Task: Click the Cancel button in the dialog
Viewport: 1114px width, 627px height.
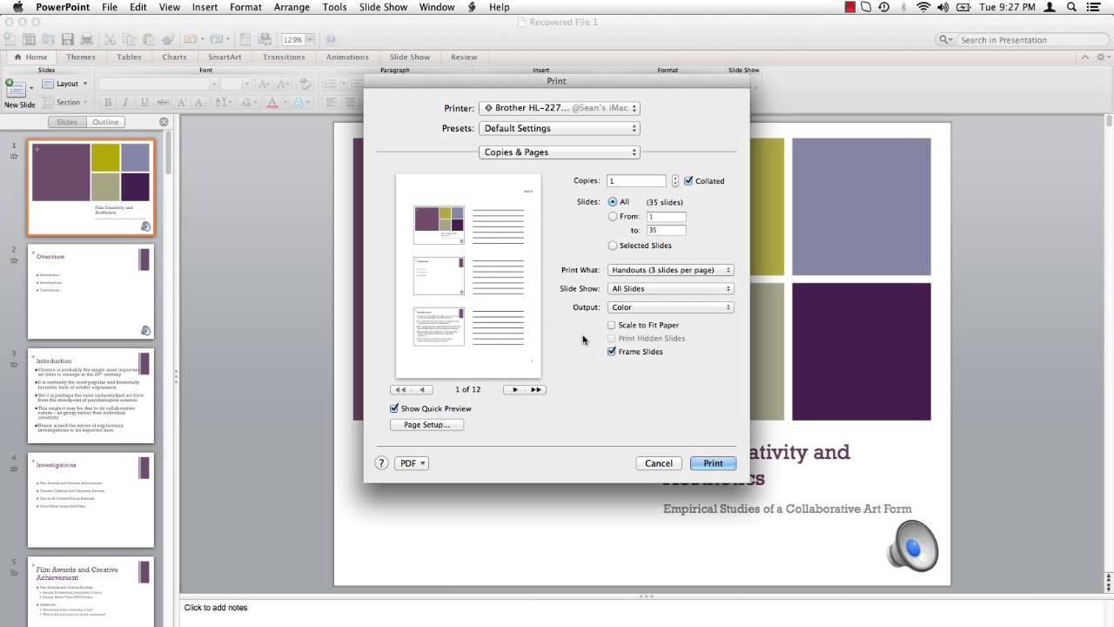Action: click(x=659, y=463)
